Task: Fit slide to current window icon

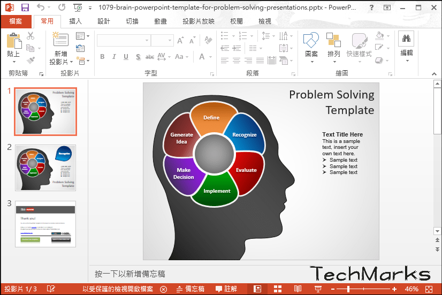Action: (x=429, y=289)
